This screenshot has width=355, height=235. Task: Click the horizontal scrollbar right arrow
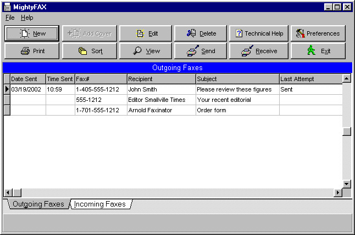pyautogui.click(x=338, y=193)
